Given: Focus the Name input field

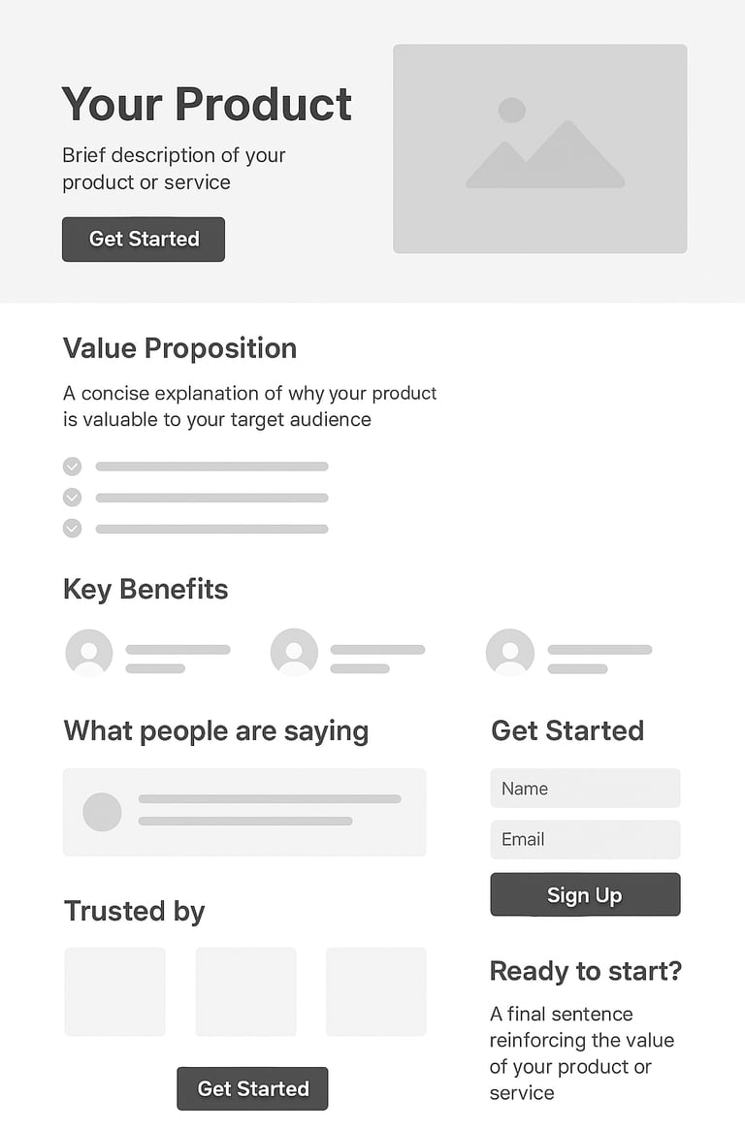Looking at the screenshot, I should (x=585, y=789).
